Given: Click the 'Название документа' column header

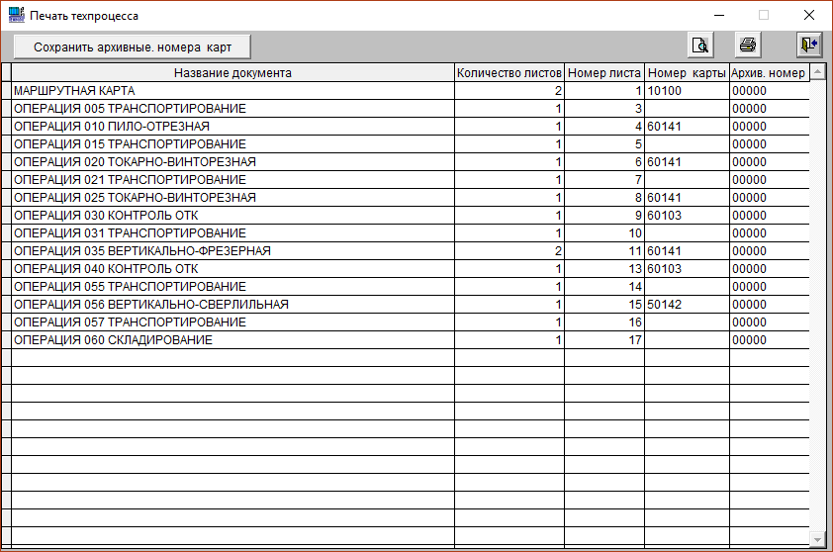Looking at the screenshot, I should [x=232, y=73].
